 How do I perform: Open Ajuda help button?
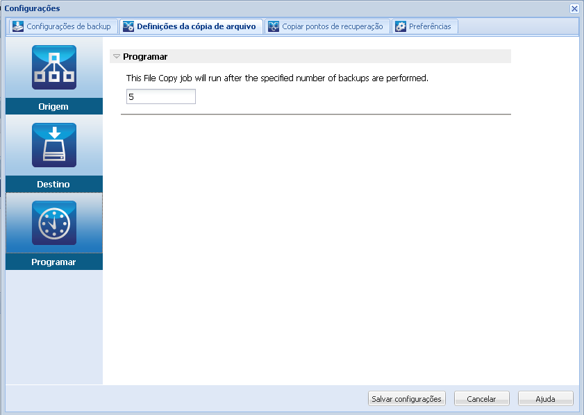click(545, 398)
